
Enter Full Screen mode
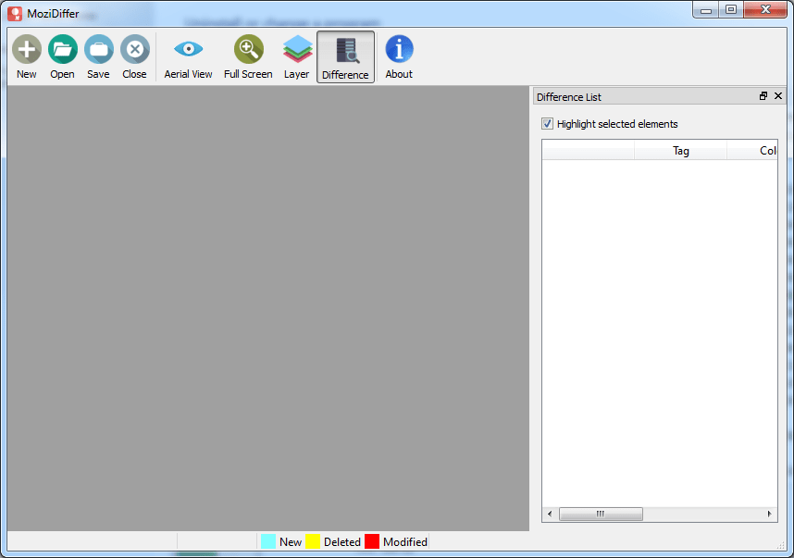pyautogui.click(x=247, y=48)
